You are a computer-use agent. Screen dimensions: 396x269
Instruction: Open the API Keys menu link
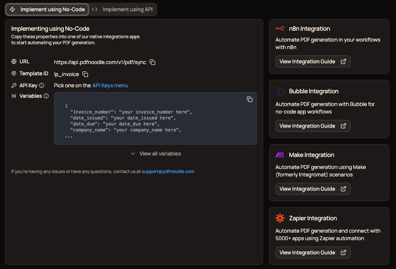click(110, 85)
